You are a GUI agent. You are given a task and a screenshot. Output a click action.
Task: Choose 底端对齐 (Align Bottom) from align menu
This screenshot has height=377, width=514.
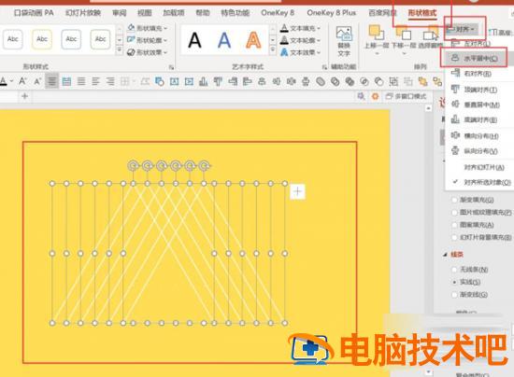477,119
